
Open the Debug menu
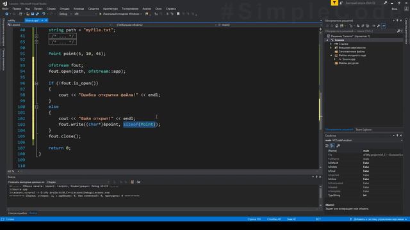point(64,8)
